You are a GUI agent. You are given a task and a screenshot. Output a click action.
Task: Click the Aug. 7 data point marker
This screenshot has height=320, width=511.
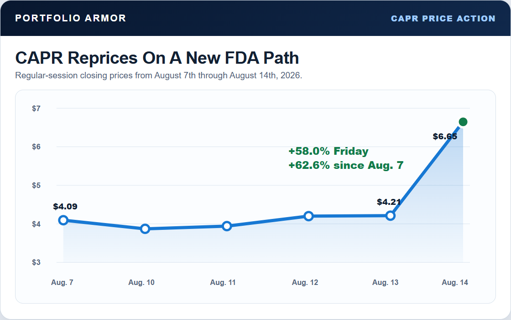click(x=63, y=220)
